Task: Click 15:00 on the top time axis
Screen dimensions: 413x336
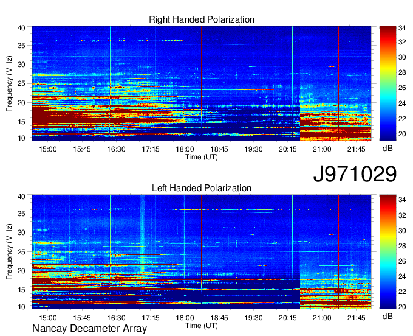Action: coord(47,149)
